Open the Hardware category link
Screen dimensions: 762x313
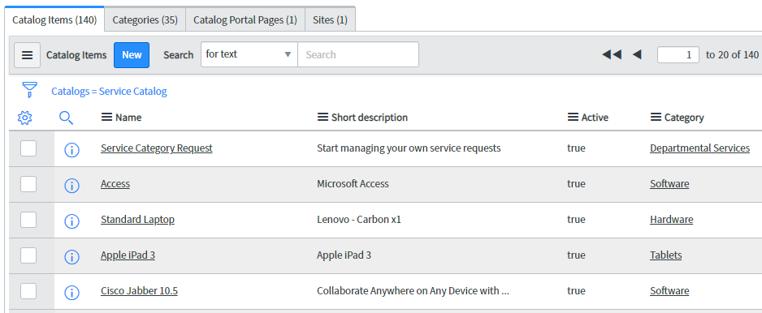click(x=671, y=219)
